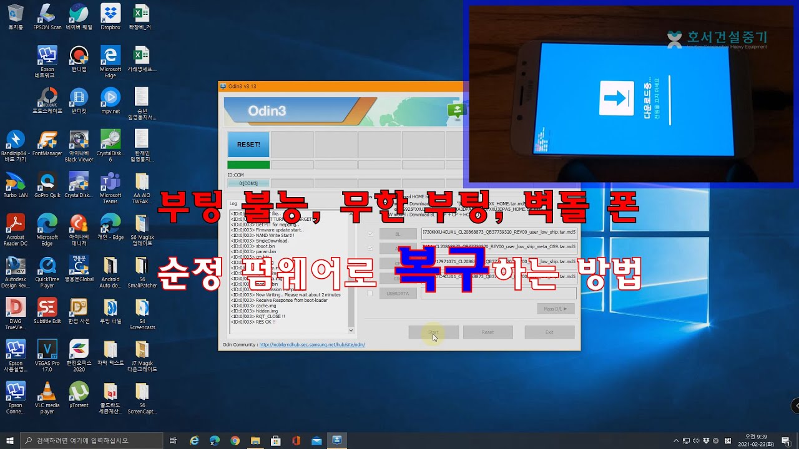Open Bandizip64 shortcut

point(16,146)
